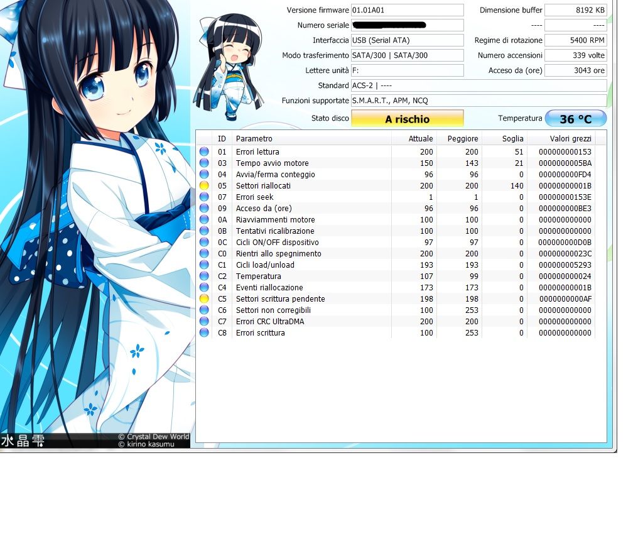Click the yellow status icon for Settori riallocati
This screenshot has width=638, height=536.
[x=204, y=186]
